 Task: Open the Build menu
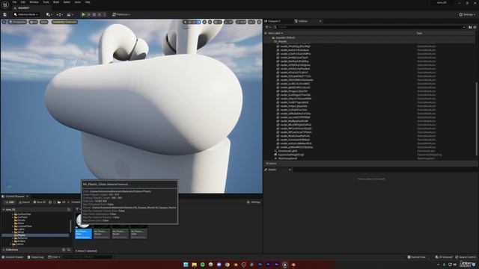[56, 2]
